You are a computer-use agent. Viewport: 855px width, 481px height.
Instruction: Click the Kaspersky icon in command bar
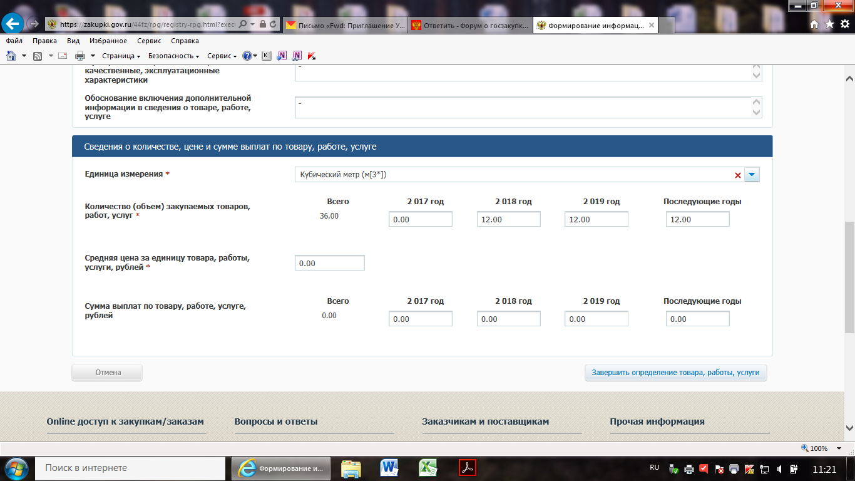(267, 56)
